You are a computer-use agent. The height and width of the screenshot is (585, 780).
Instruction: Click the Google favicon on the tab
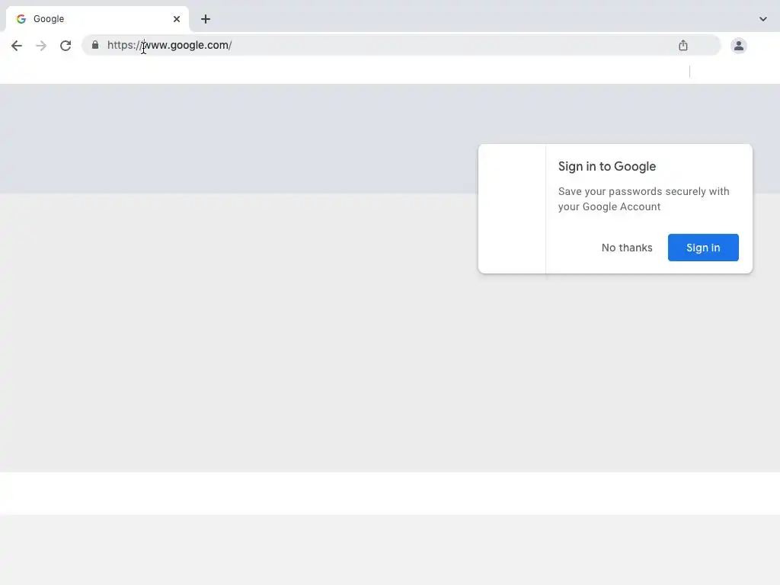[x=21, y=19]
